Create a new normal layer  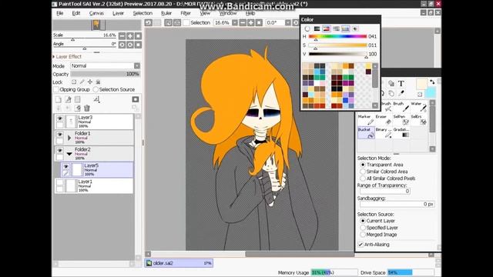[x=59, y=99]
